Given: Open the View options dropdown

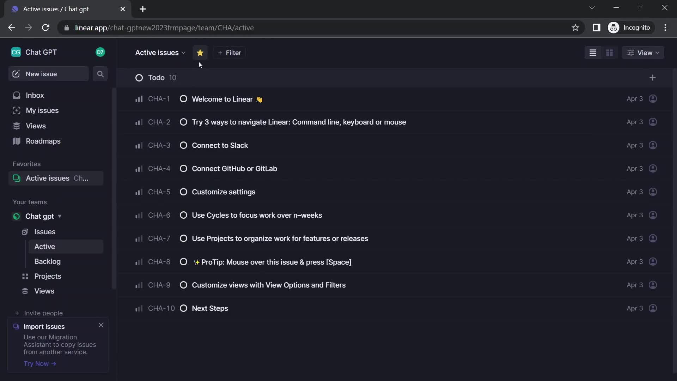Looking at the screenshot, I should [644, 53].
